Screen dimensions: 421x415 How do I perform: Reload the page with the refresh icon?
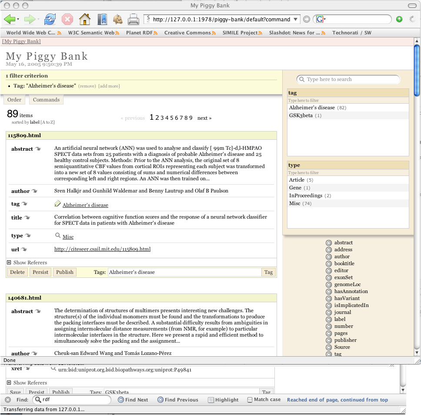tap(50, 19)
